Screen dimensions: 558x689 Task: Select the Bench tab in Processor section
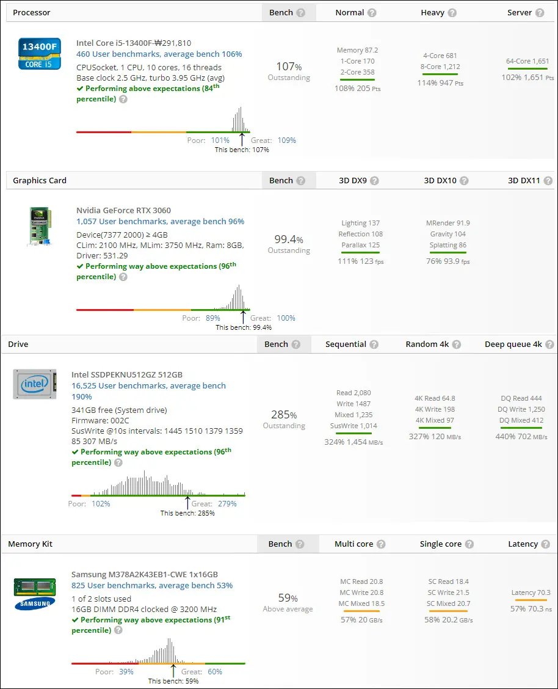pyautogui.click(x=289, y=13)
